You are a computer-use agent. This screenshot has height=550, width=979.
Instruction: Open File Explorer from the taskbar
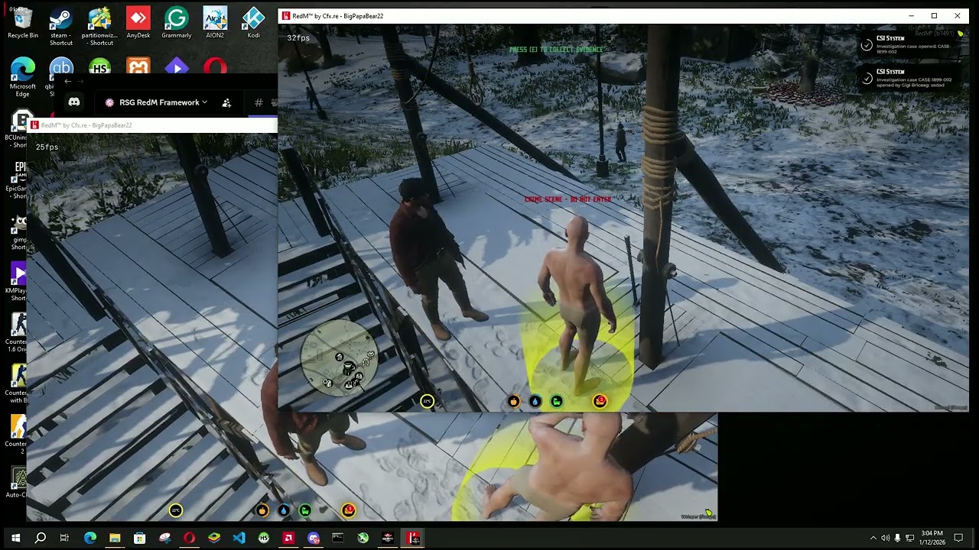point(115,538)
